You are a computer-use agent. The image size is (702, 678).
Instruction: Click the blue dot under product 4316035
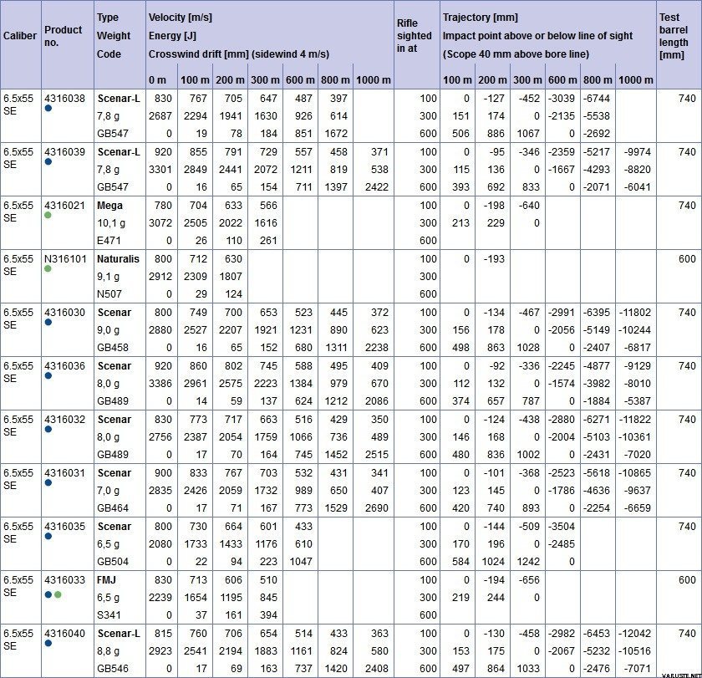(48, 537)
